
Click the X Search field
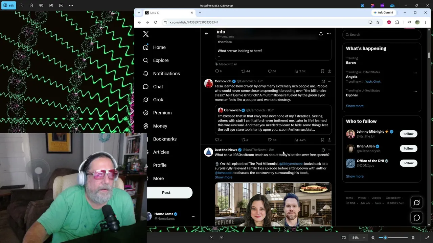[382, 34]
